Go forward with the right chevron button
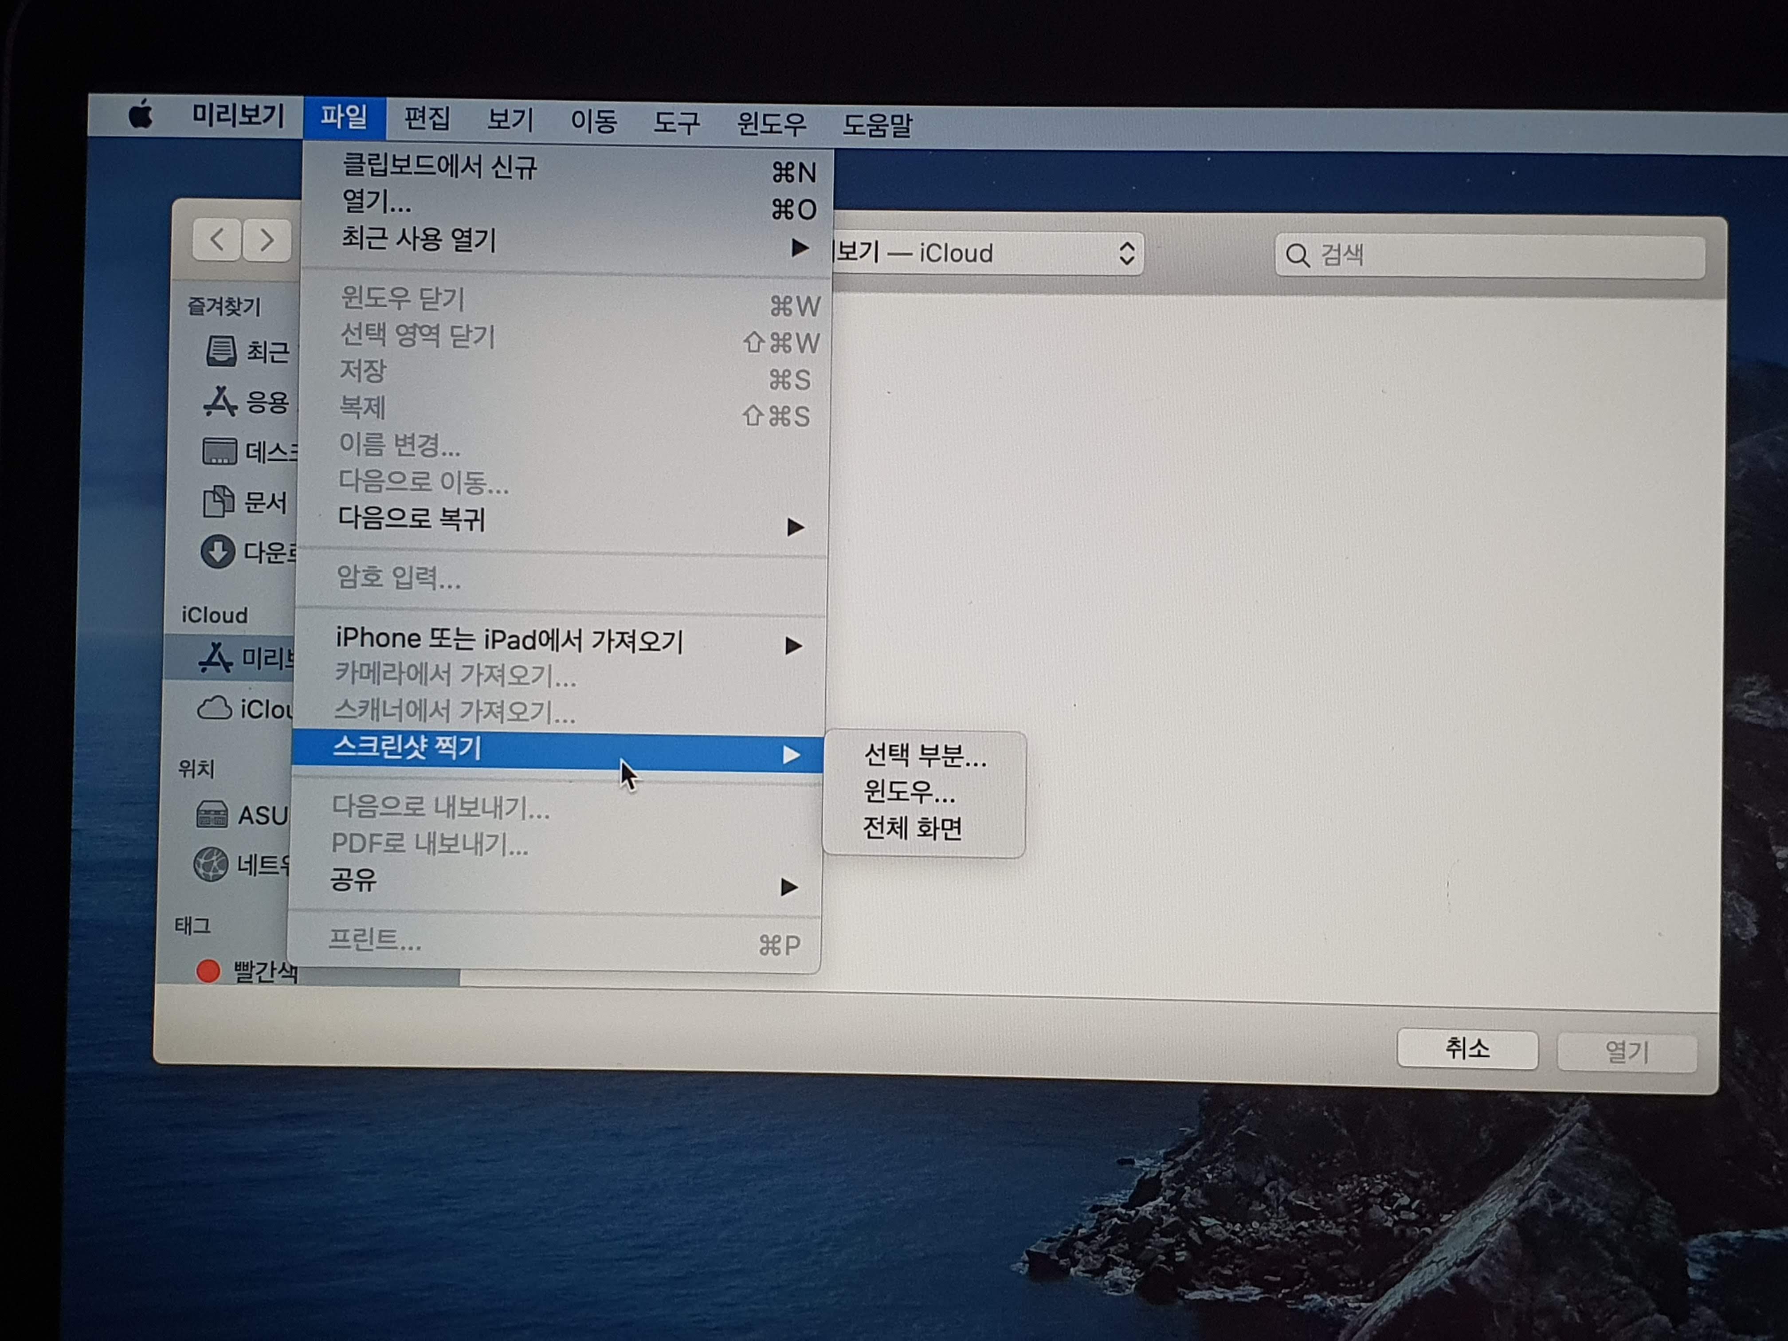1788x1341 pixels. point(267,241)
